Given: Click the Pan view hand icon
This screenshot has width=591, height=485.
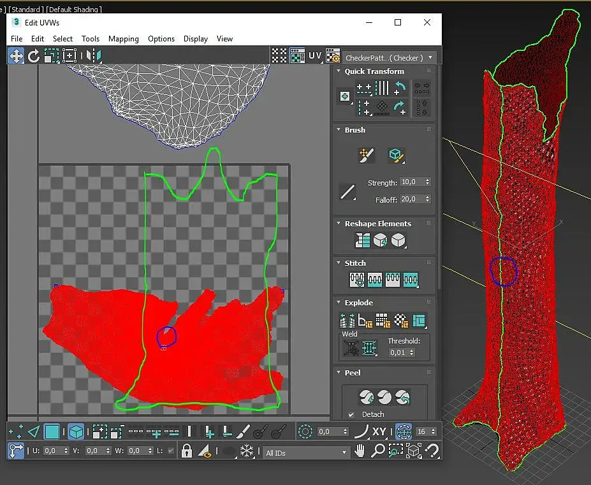Looking at the screenshot, I should [x=360, y=451].
